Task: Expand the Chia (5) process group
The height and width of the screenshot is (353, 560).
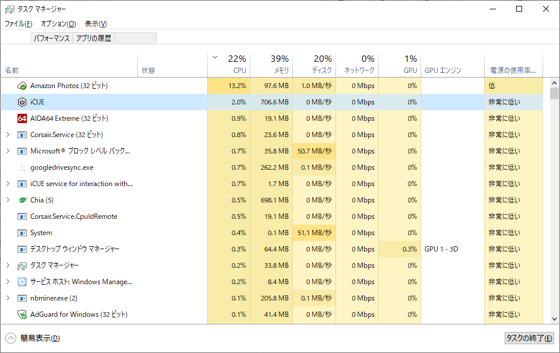Action: click(8, 200)
